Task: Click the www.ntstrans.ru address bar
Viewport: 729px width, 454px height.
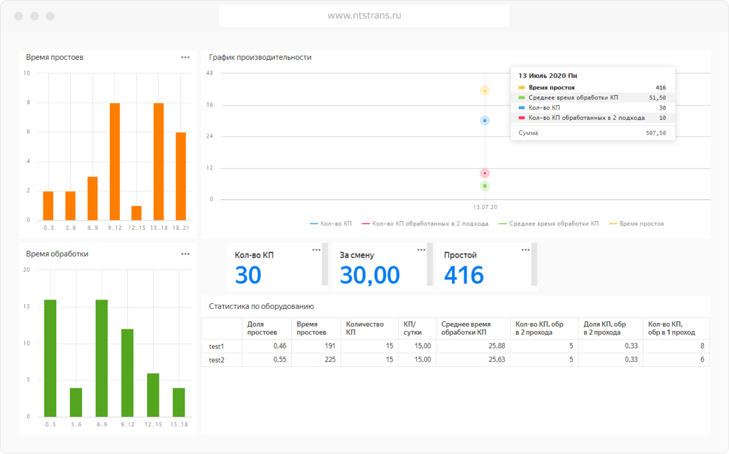Action: 364,16
